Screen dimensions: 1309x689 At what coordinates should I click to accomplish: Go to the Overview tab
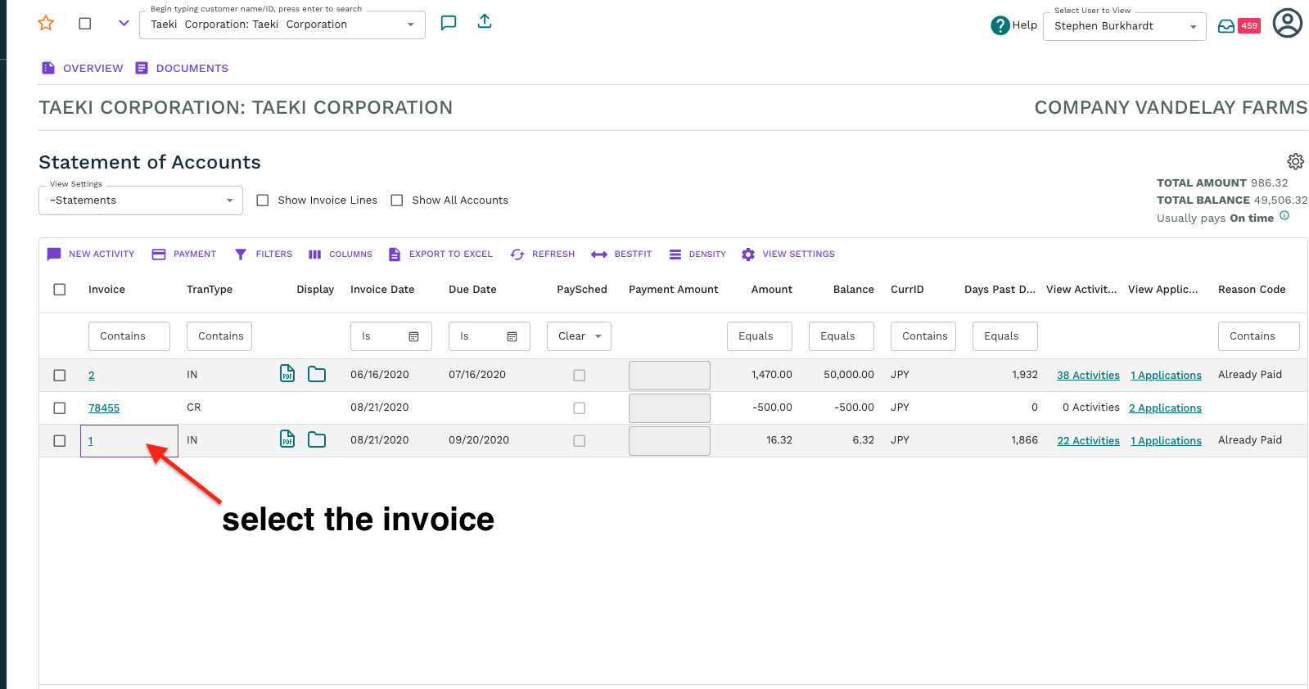[82, 68]
